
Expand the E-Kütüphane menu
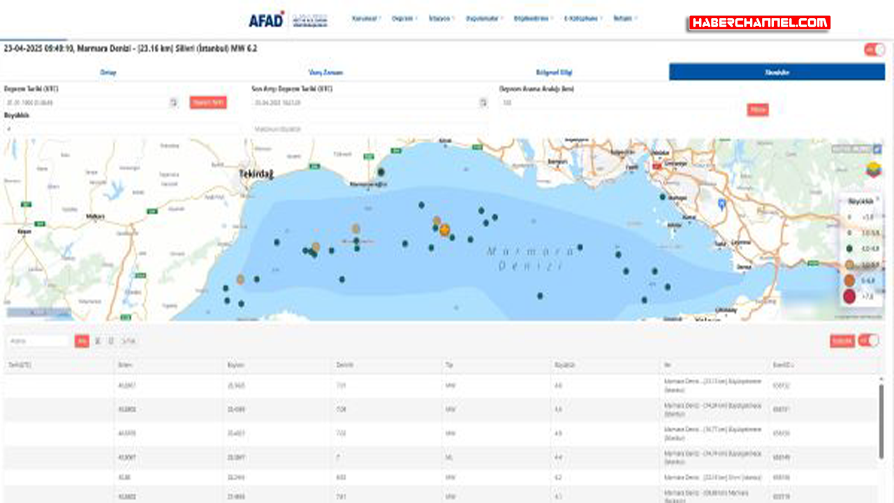tap(584, 19)
